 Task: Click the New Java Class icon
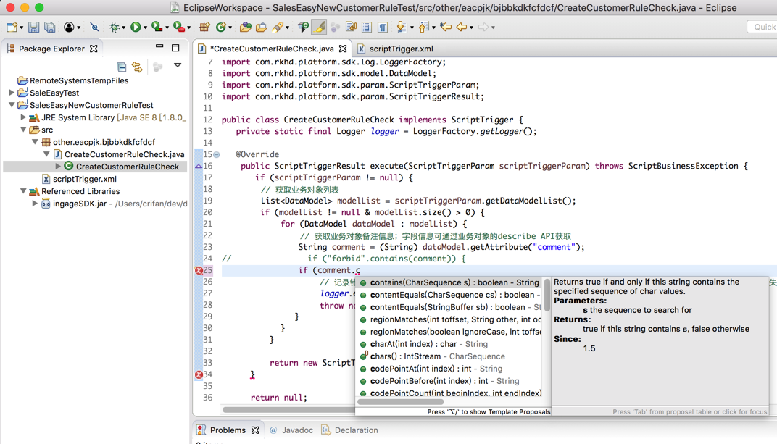click(x=221, y=28)
